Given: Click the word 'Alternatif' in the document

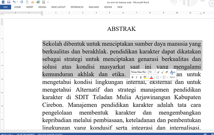Looking at the screenshot, I should click(x=88, y=90).
